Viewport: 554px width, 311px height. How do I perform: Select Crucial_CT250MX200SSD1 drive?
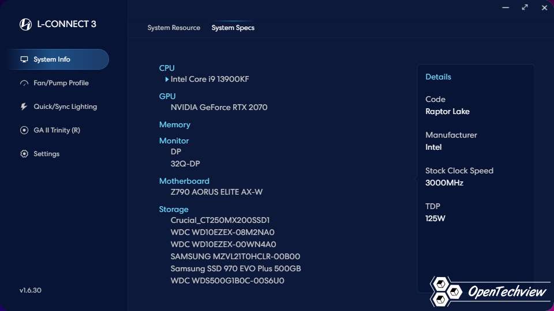click(x=220, y=221)
